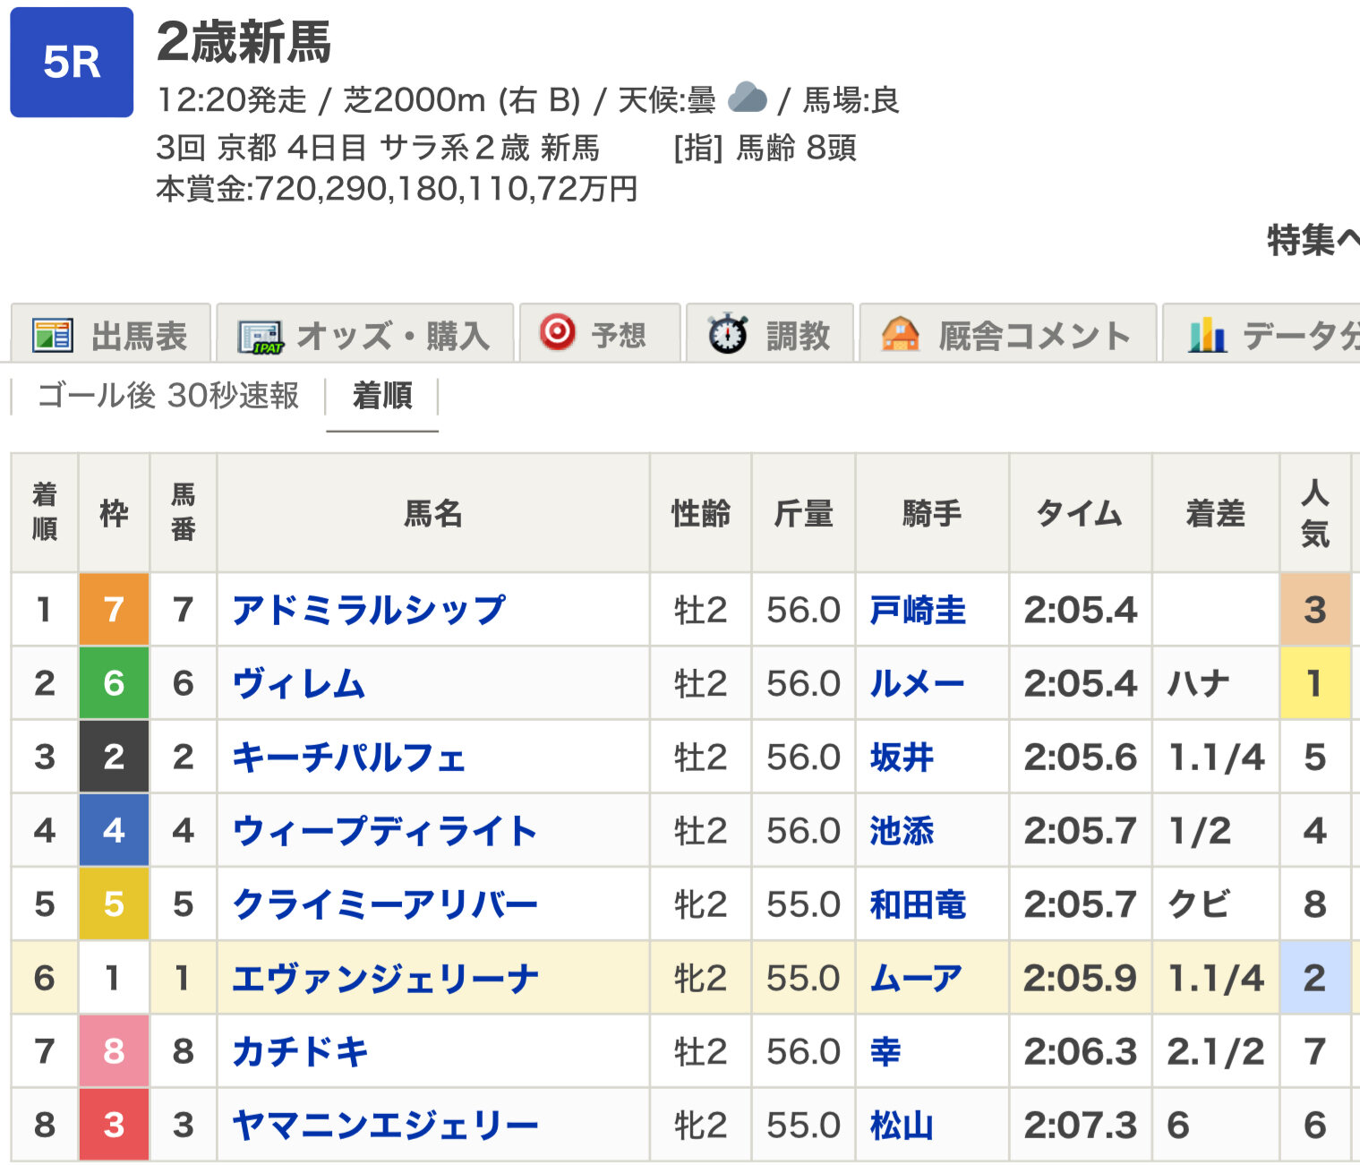The width and height of the screenshot is (1360, 1165).
Task: Switch to ゴール後 30秒速報 tab
Action: 168,395
